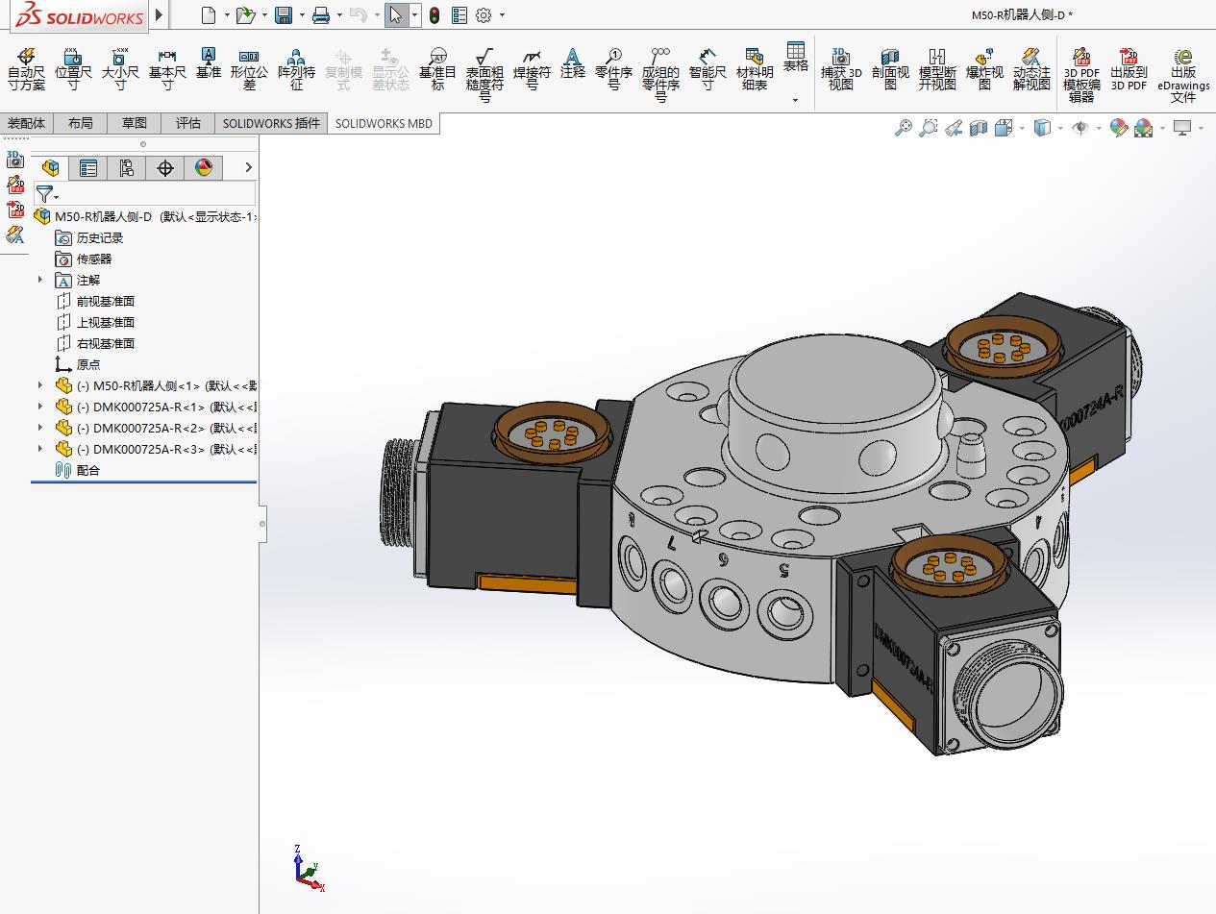Insert a 焊接符号 weld symbol

tap(532, 69)
